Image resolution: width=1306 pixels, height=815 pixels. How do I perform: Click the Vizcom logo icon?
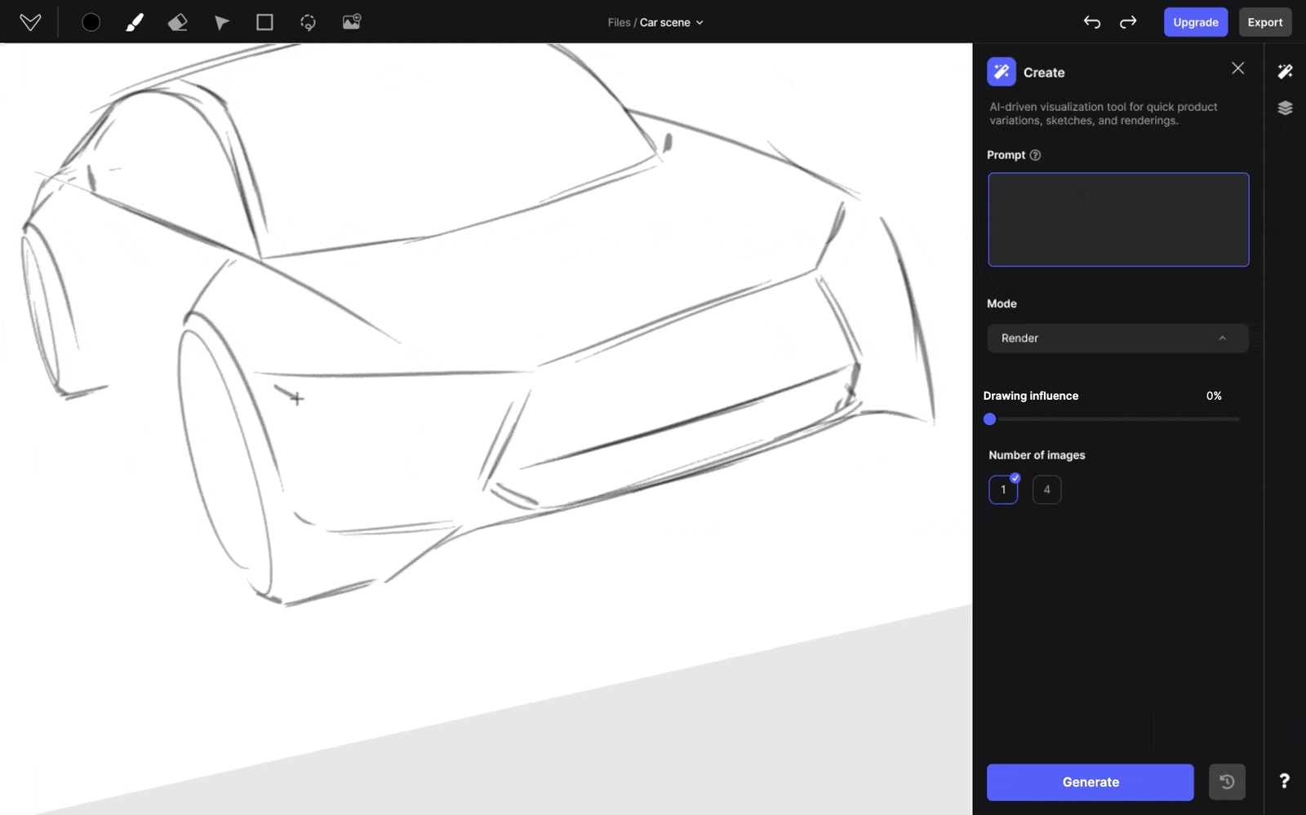[x=30, y=22]
